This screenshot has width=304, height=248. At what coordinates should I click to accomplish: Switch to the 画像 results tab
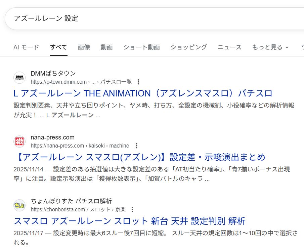(84, 47)
